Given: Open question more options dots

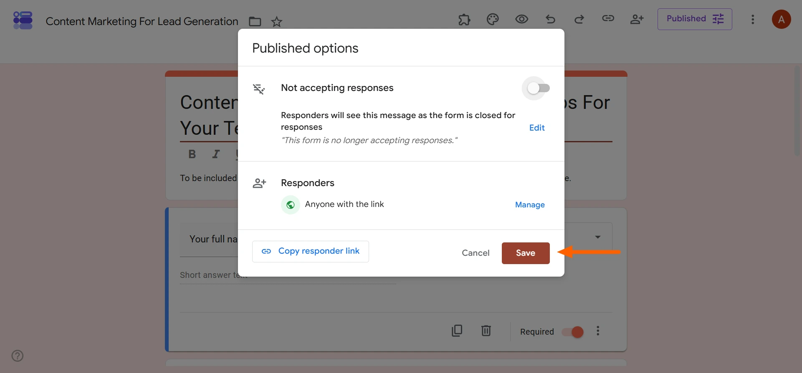Looking at the screenshot, I should click(x=598, y=331).
